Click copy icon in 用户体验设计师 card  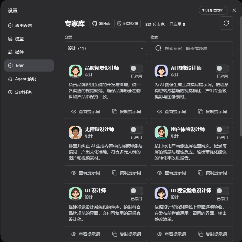201,173
